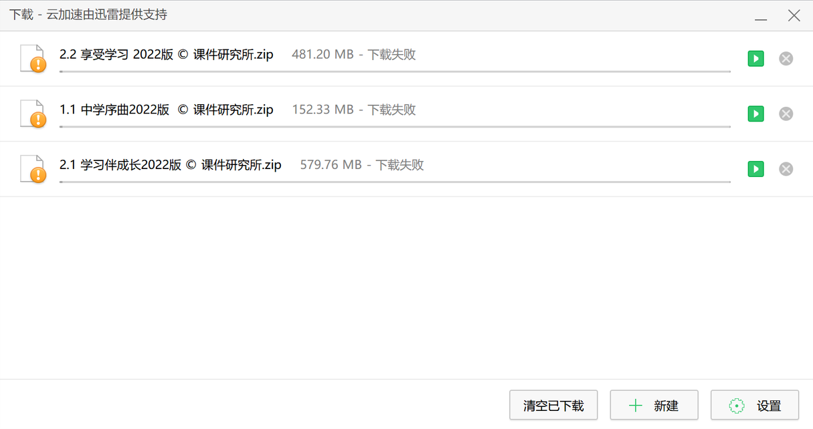Screen dimensions: 813x429
Task: Select filename 2.1 学习伴成长2022版 zip
Action: [x=171, y=165]
